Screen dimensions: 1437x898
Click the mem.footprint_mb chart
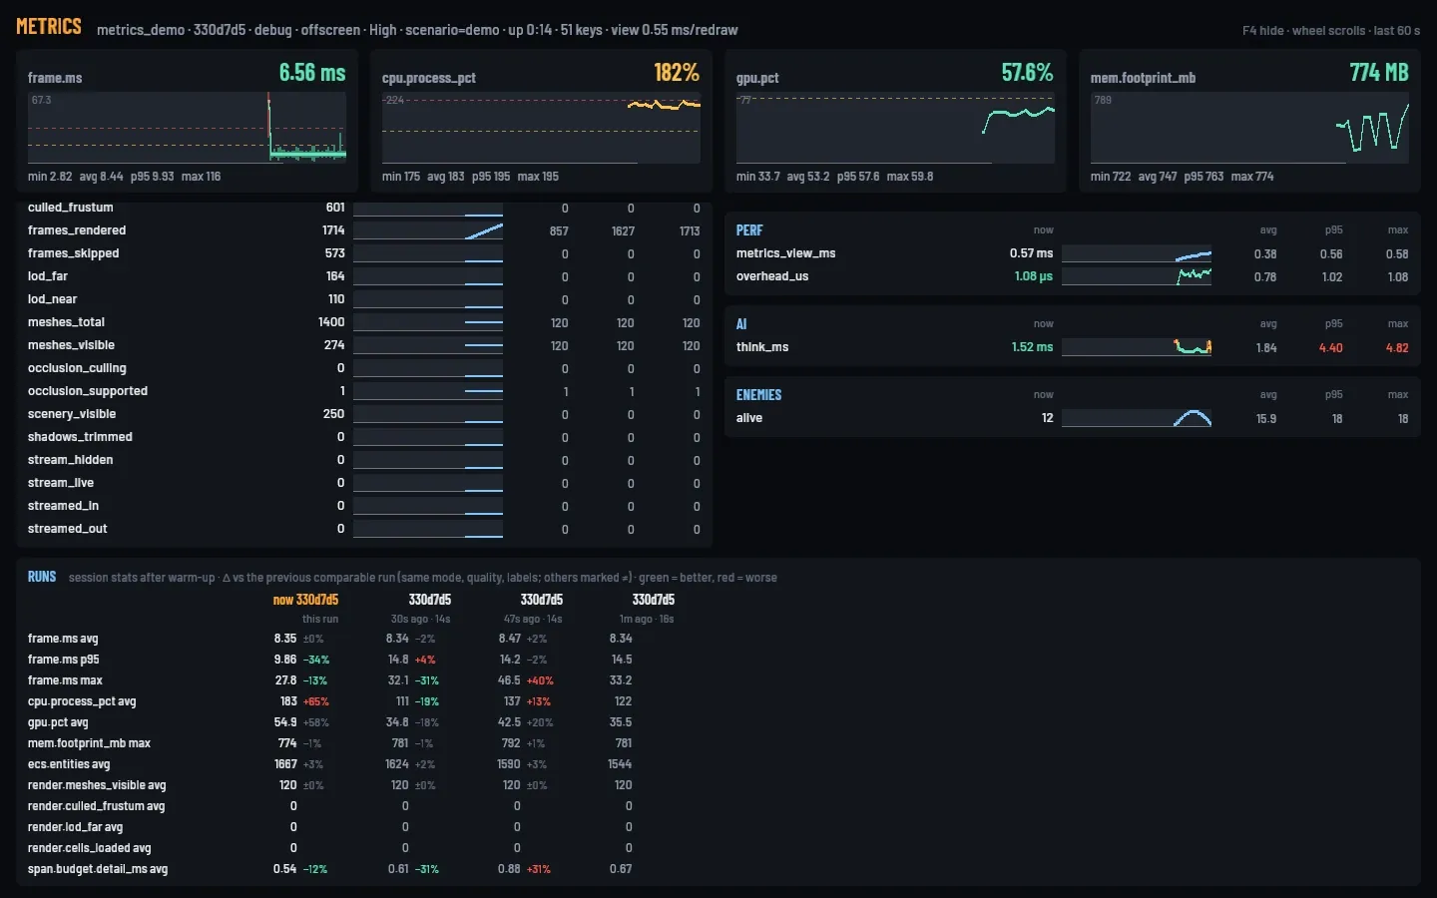pyautogui.click(x=1249, y=128)
